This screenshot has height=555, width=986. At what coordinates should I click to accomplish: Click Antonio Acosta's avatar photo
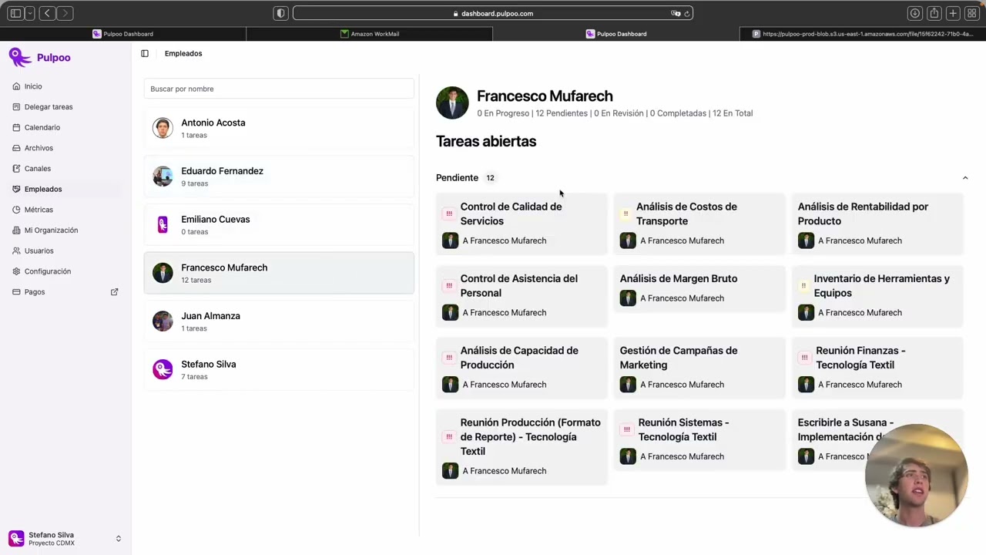coord(163,128)
